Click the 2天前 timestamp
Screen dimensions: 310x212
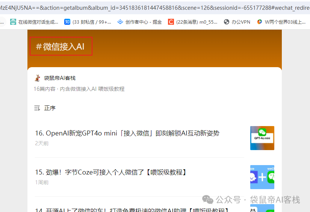[42, 143]
